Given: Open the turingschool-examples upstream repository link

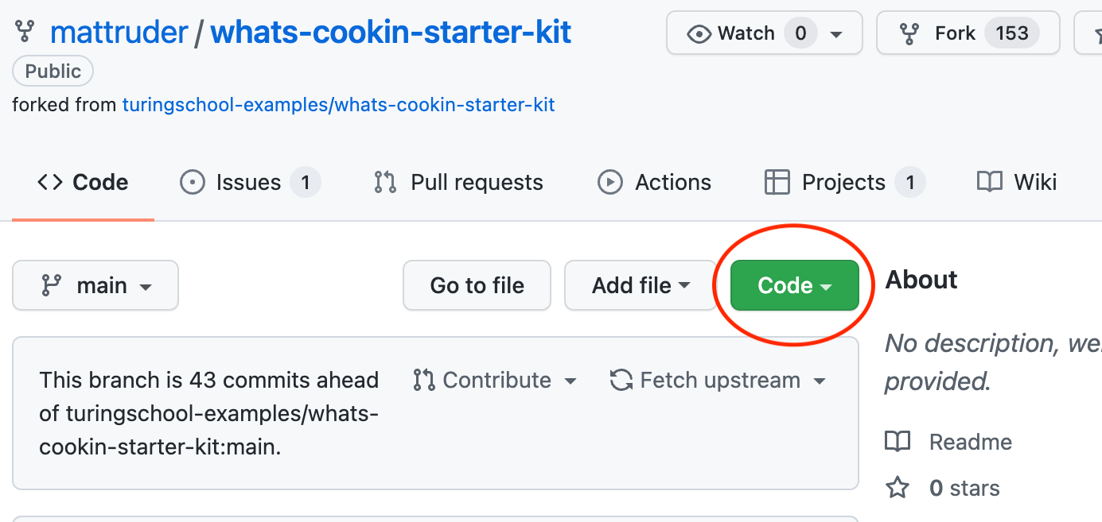Looking at the screenshot, I should click(339, 104).
